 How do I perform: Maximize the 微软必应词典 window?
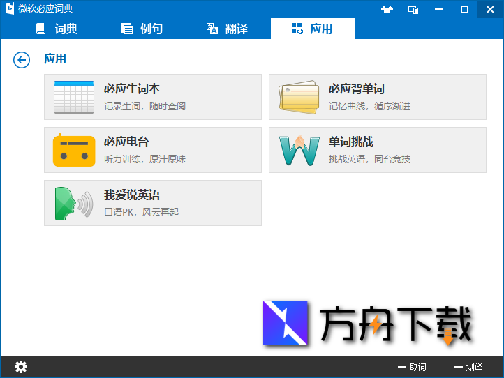click(x=464, y=9)
